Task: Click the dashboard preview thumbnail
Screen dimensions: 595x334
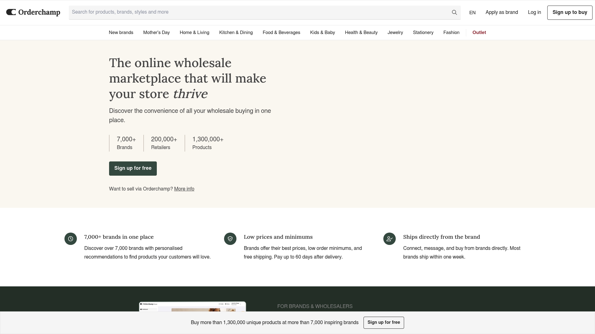Action: pos(192,306)
